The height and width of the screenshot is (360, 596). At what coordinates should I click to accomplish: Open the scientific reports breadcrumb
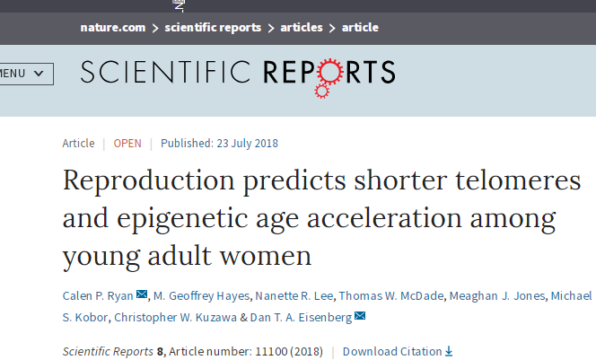[213, 27]
